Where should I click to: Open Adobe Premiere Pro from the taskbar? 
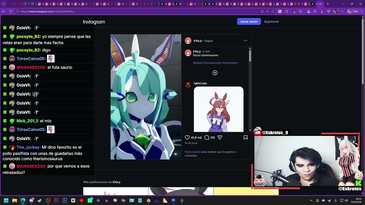[x=56, y=200]
